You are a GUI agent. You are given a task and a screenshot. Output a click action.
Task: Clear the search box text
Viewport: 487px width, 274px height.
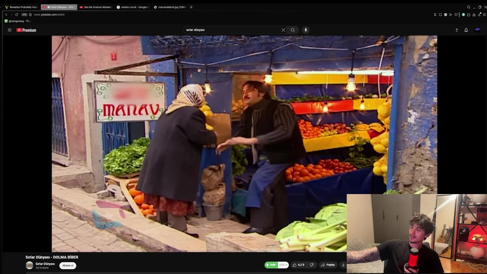click(283, 30)
